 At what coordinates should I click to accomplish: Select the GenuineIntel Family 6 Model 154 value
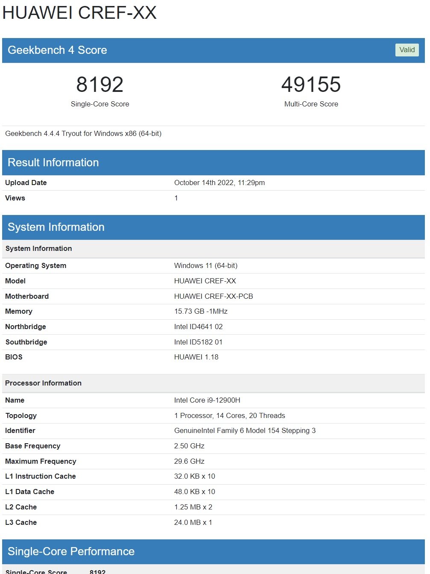[x=245, y=430]
